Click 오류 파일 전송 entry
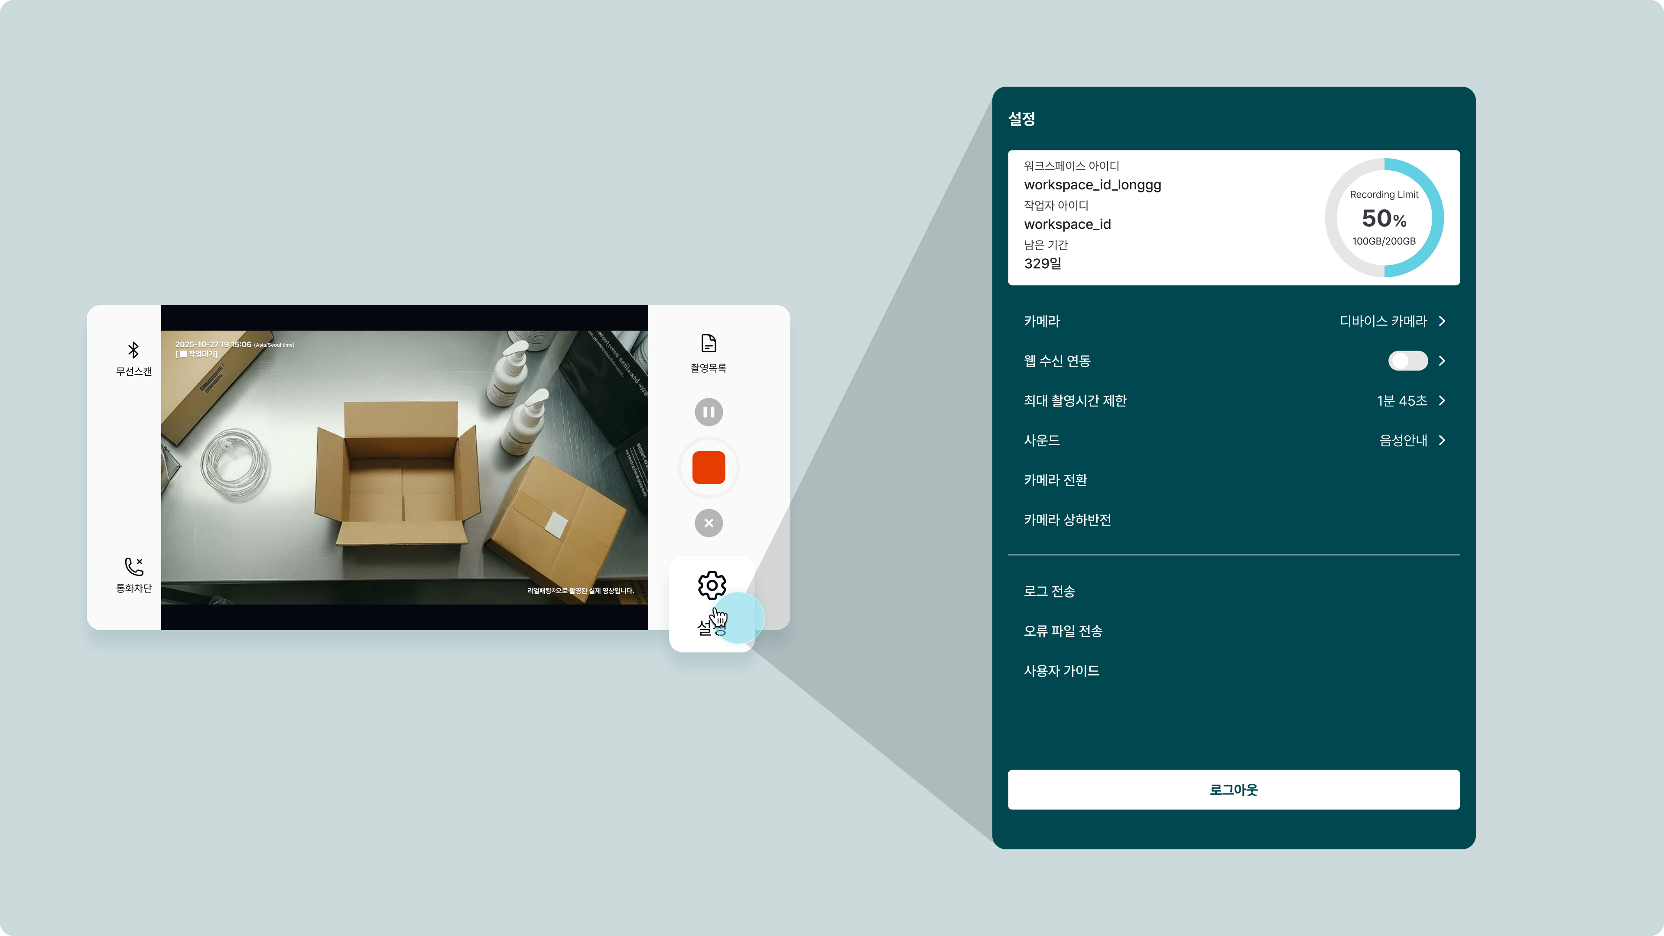Screen dimensions: 1664x936 [x=1063, y=631]
